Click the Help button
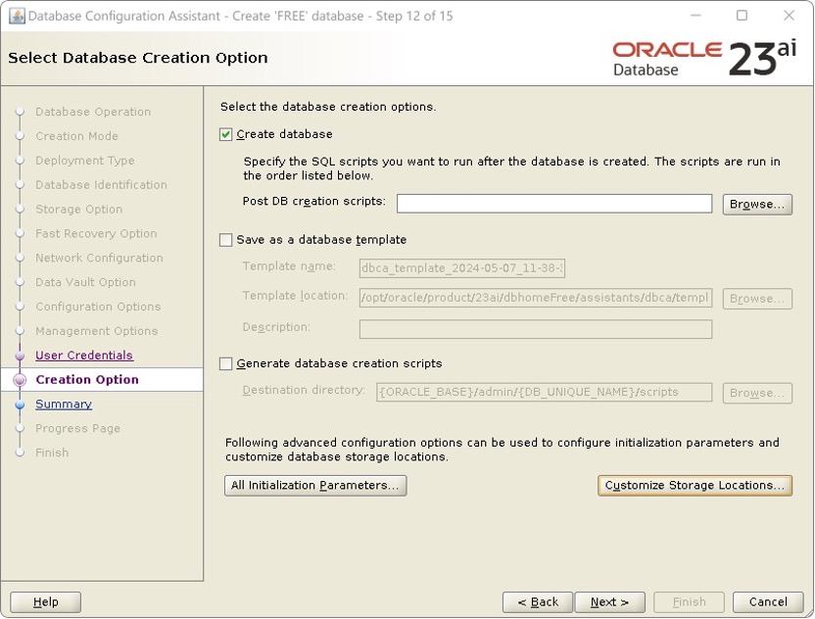This screenshot has width=815, height=619. coord(44,601)
